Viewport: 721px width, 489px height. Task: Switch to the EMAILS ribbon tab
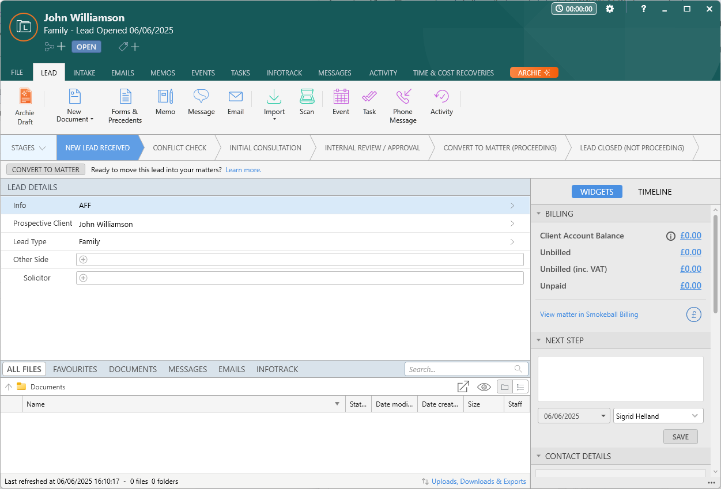pyautogui.click(x=123, y=73)
